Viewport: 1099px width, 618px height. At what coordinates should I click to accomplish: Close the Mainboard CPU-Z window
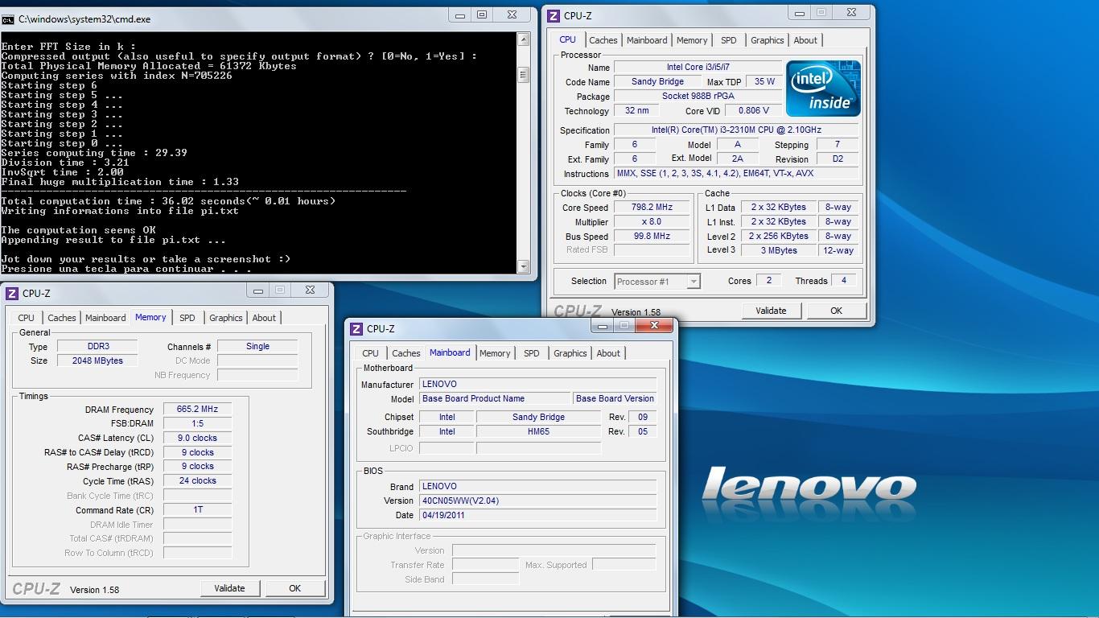654,325
